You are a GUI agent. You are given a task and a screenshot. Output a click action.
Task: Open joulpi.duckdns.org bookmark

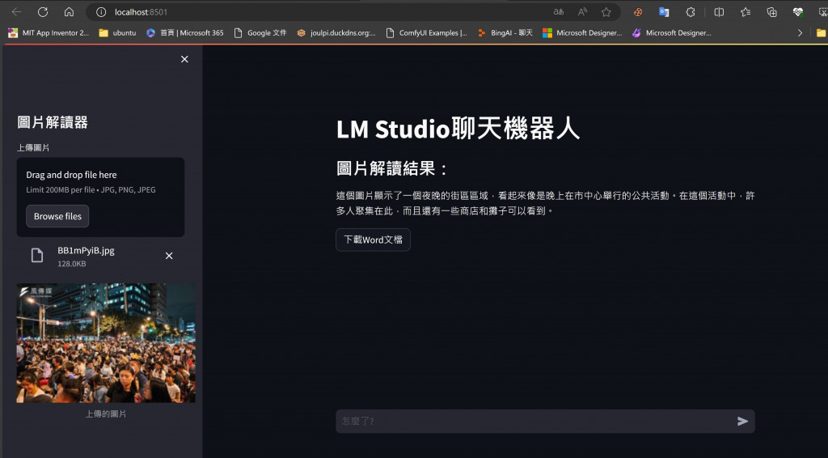336,32
